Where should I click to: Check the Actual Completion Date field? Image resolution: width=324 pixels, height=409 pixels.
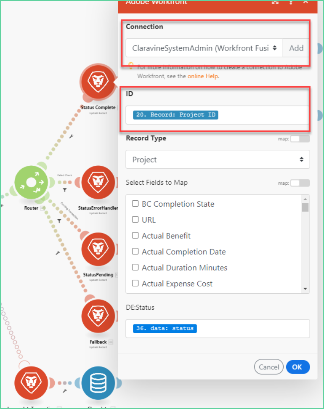[135, 251]
